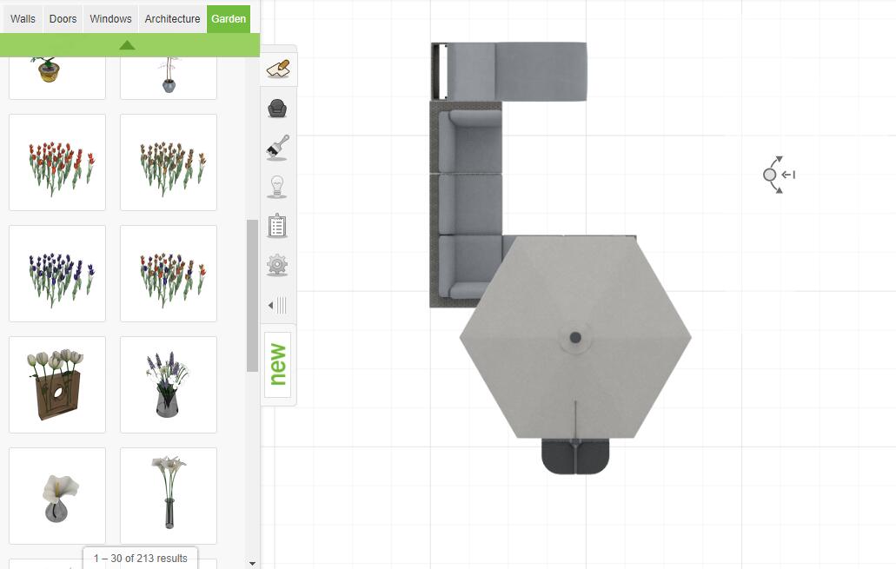Choose the purple tulips thumbnail
Image resolution: width=896 pixels, height=569 pixels.
click(57, 274)
